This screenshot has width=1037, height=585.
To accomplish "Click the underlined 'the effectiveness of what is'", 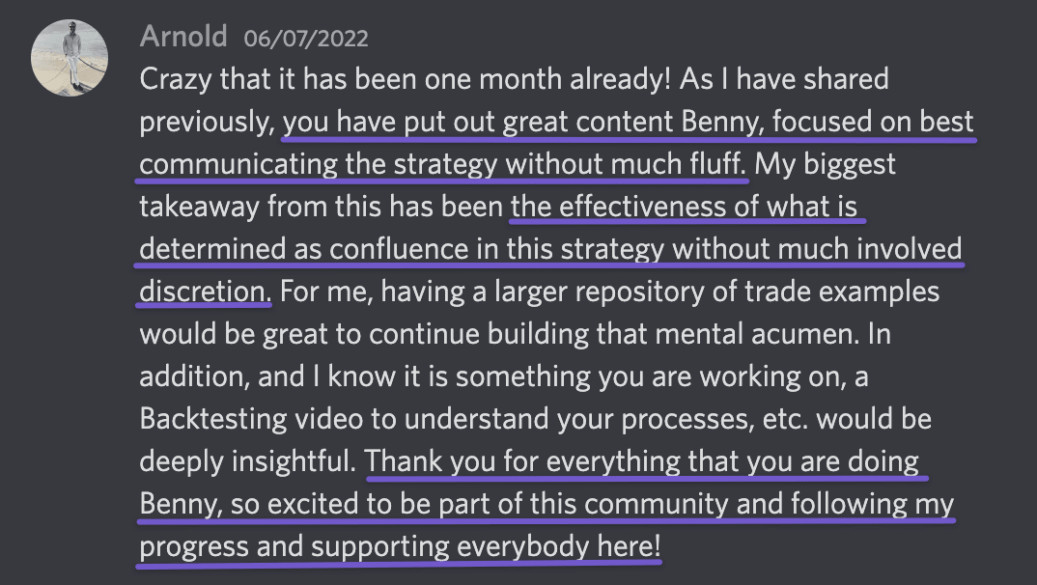I will point(686,207).
